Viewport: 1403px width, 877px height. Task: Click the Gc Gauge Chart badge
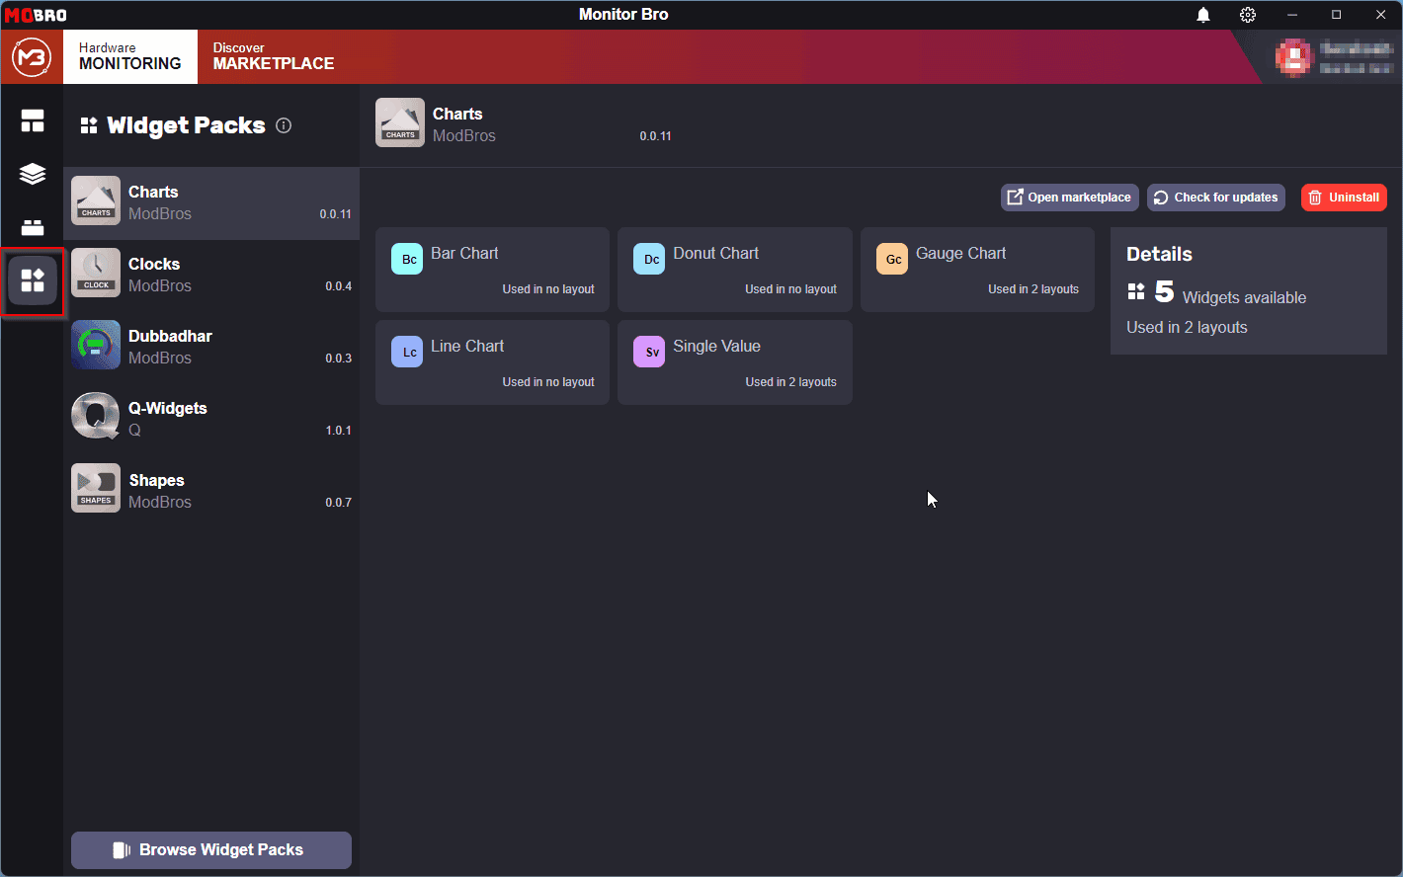[x=892, y=259]
